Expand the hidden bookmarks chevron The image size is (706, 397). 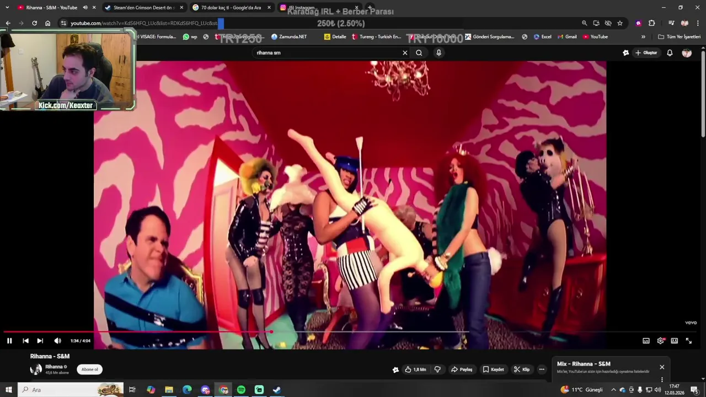(x=643, y=37)
